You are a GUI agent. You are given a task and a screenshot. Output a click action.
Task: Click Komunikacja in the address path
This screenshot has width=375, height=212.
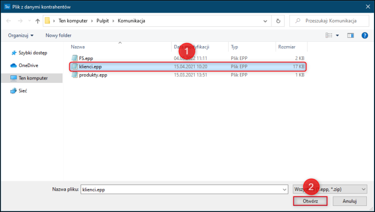click(x=131, y=21)
